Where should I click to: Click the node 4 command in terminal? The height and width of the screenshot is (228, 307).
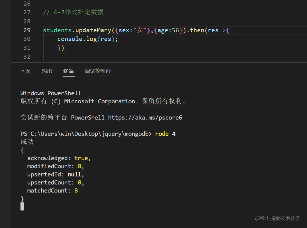(x=166, y=134)
